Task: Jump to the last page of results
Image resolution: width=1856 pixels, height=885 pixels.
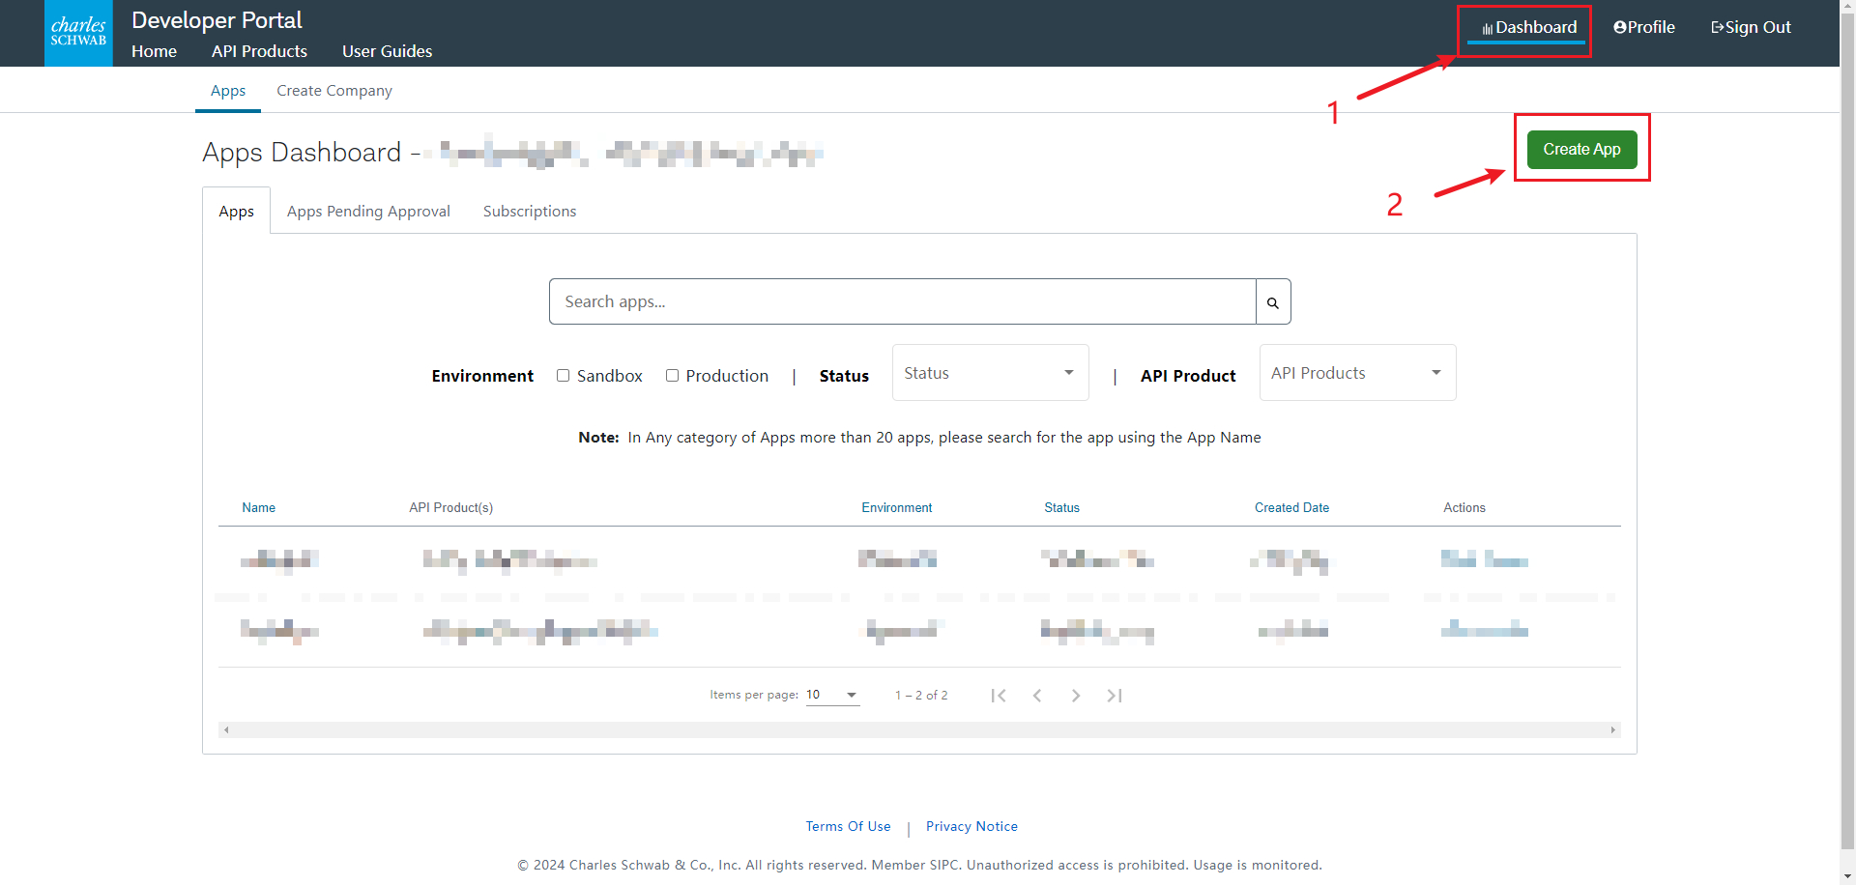Action: 1115,696
